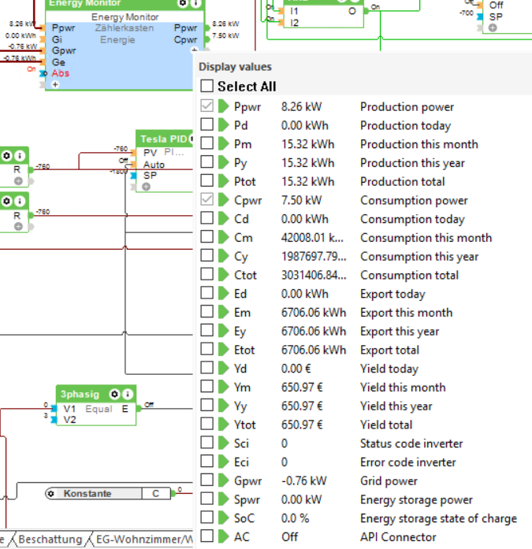Click the plus icon under Abs input
The image size is (532, 549).
[55, 84]
